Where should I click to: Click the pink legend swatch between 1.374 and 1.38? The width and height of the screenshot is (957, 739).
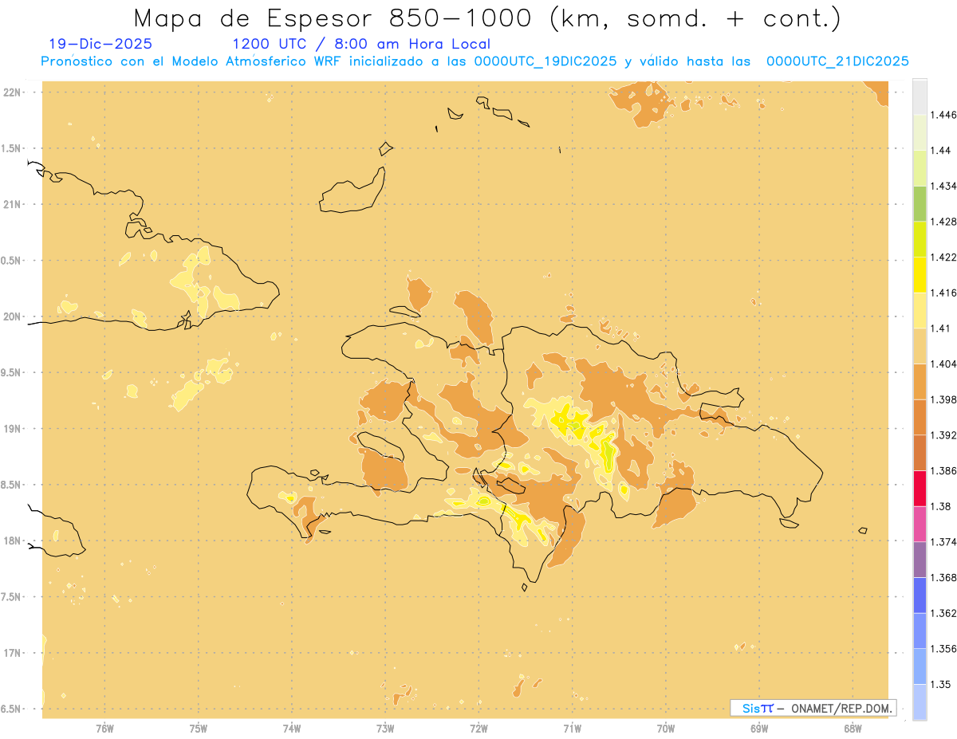pyautogui.click(x=920, y=524)
